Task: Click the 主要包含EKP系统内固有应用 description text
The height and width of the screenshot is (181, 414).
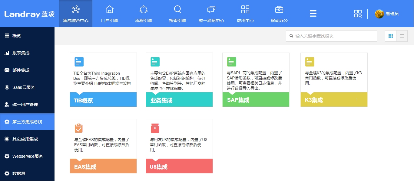Action: (178, 81)
